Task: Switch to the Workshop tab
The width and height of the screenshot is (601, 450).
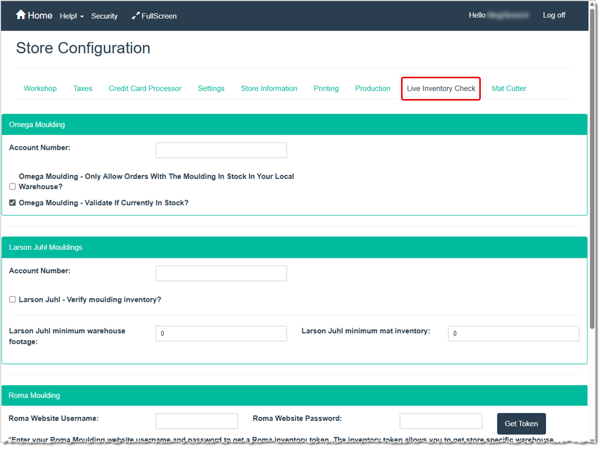Action: 40,88
